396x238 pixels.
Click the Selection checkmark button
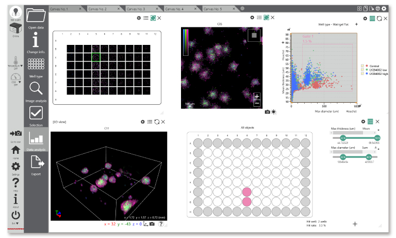click(36, 114)
